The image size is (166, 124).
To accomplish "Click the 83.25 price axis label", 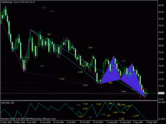I will pos(161,5).
